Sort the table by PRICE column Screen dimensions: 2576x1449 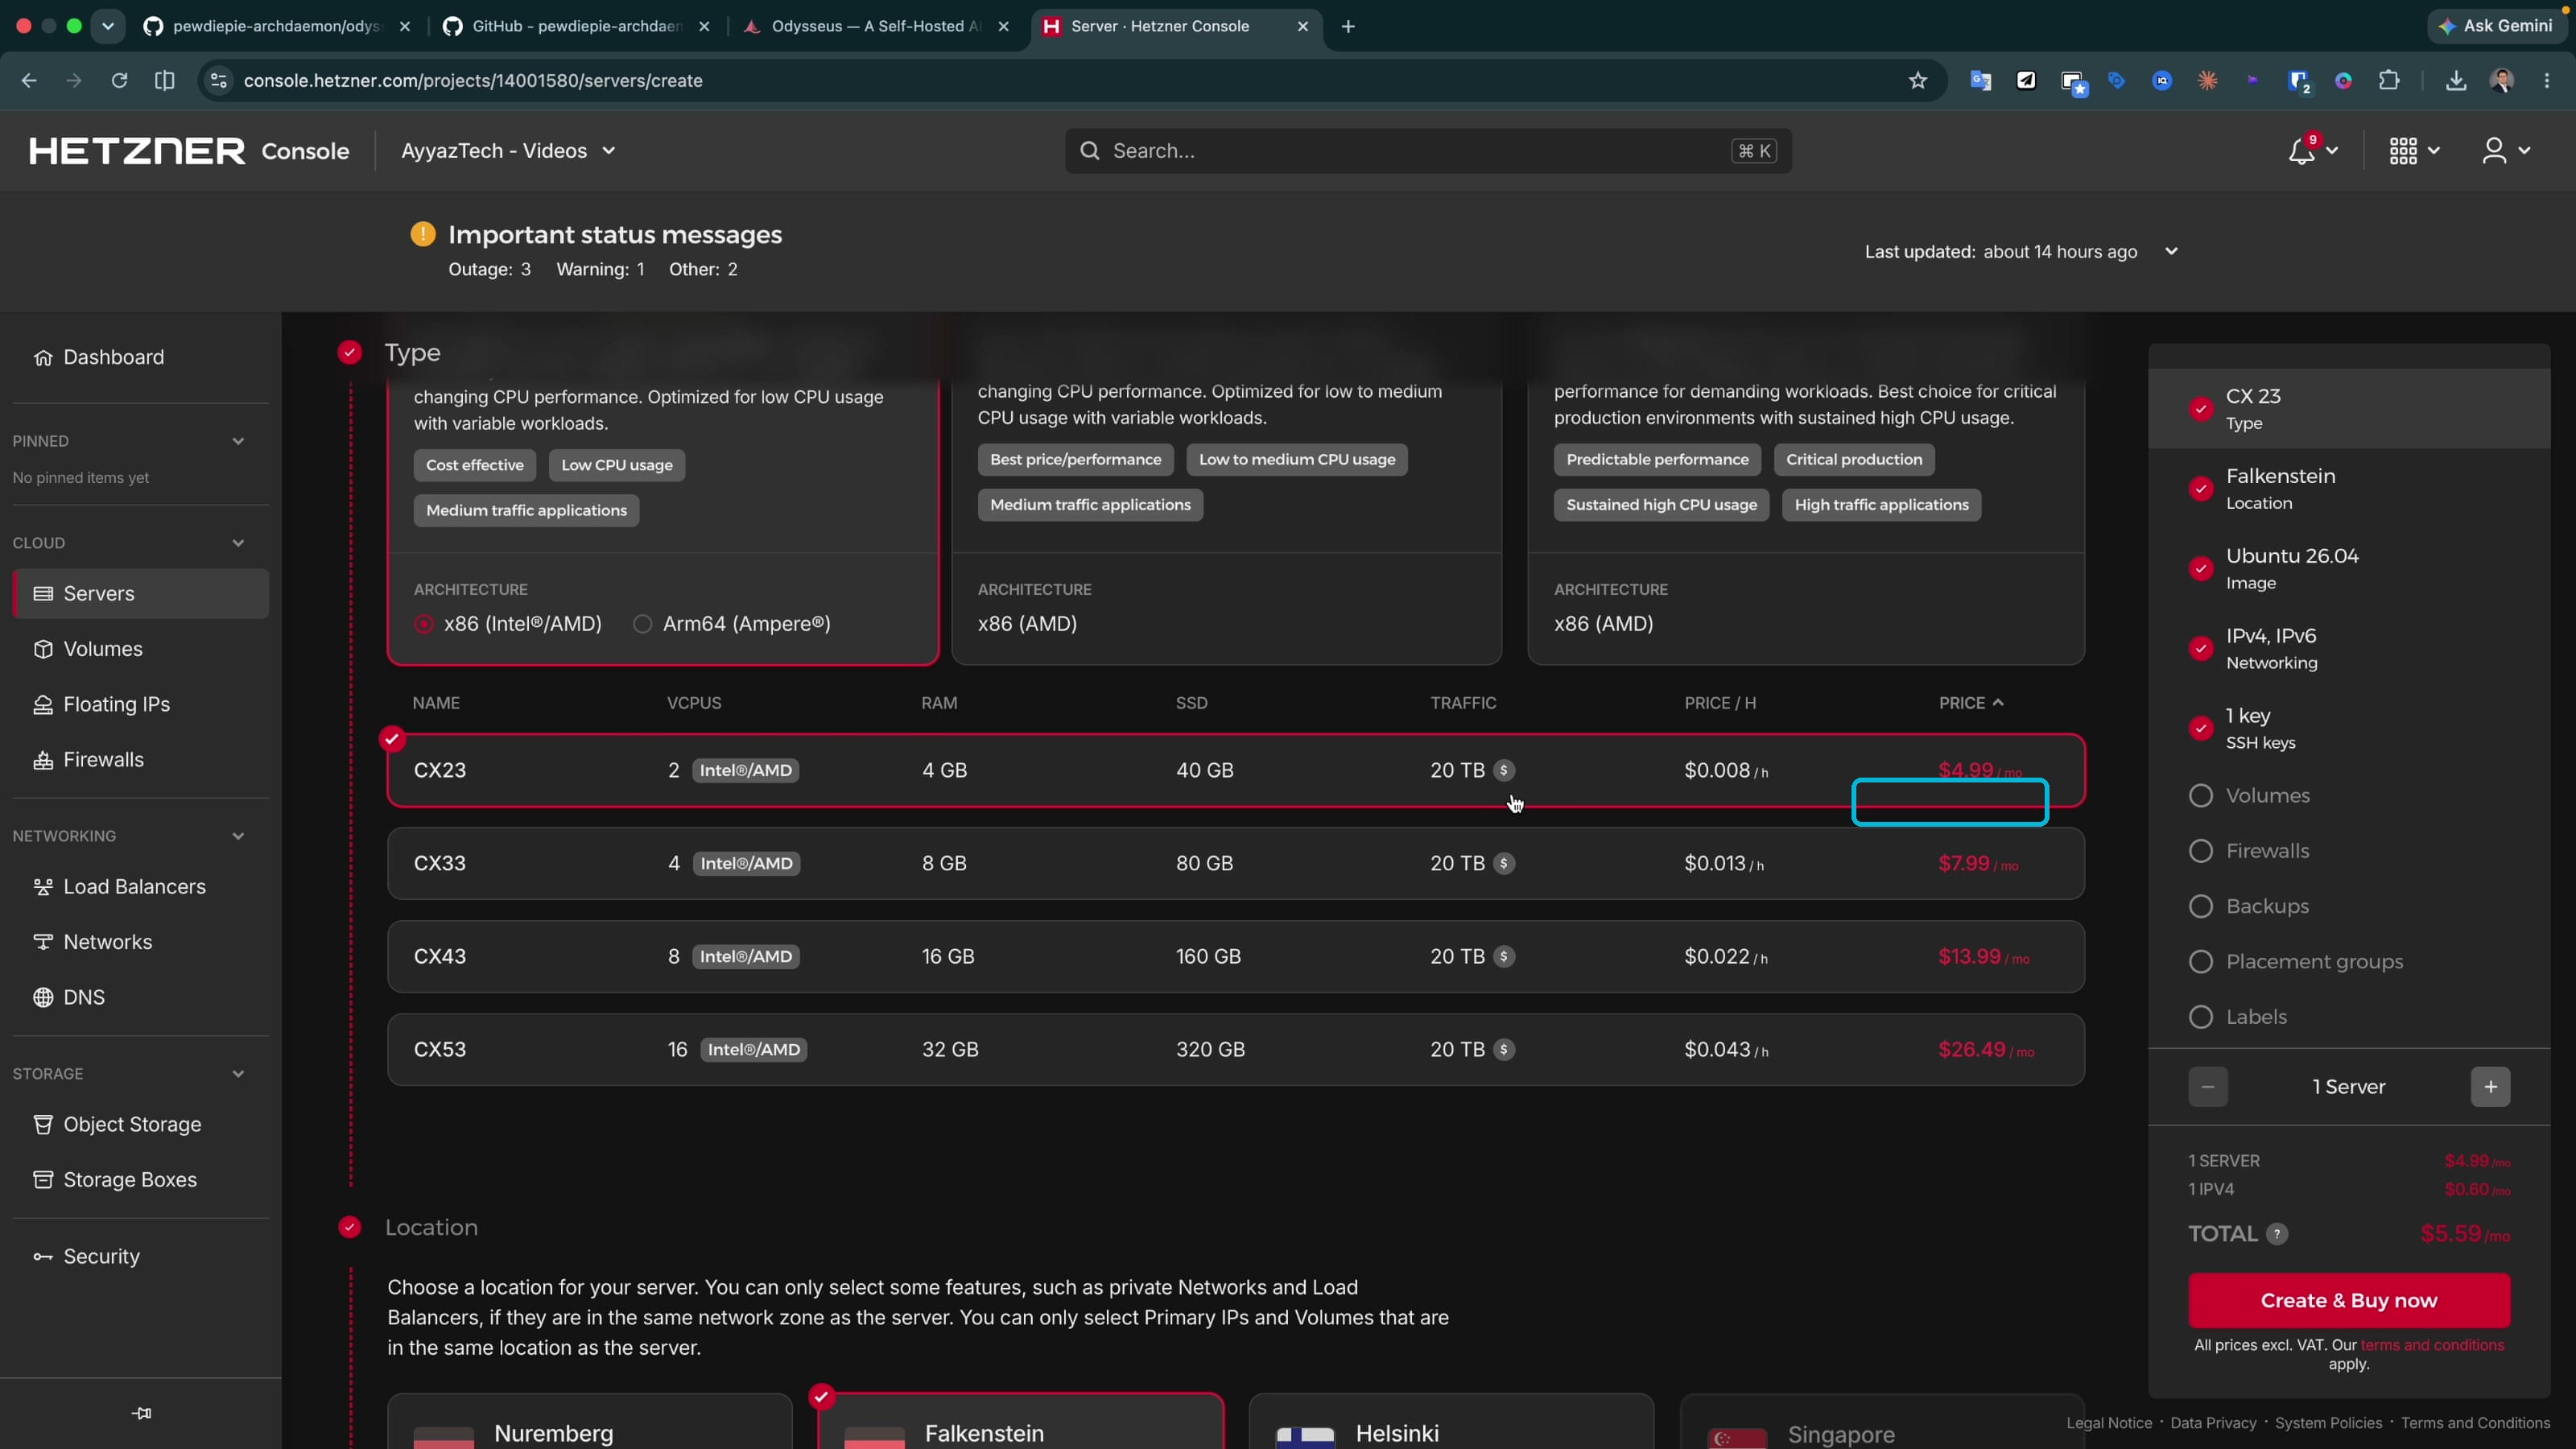point(1971,703)
